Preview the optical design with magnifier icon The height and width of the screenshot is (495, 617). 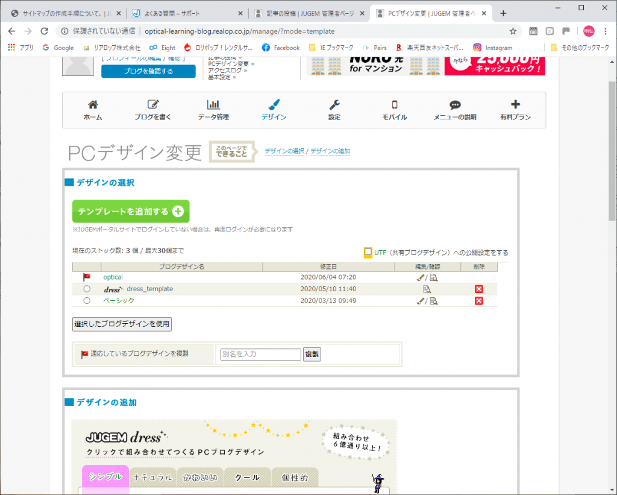point(434,277)
